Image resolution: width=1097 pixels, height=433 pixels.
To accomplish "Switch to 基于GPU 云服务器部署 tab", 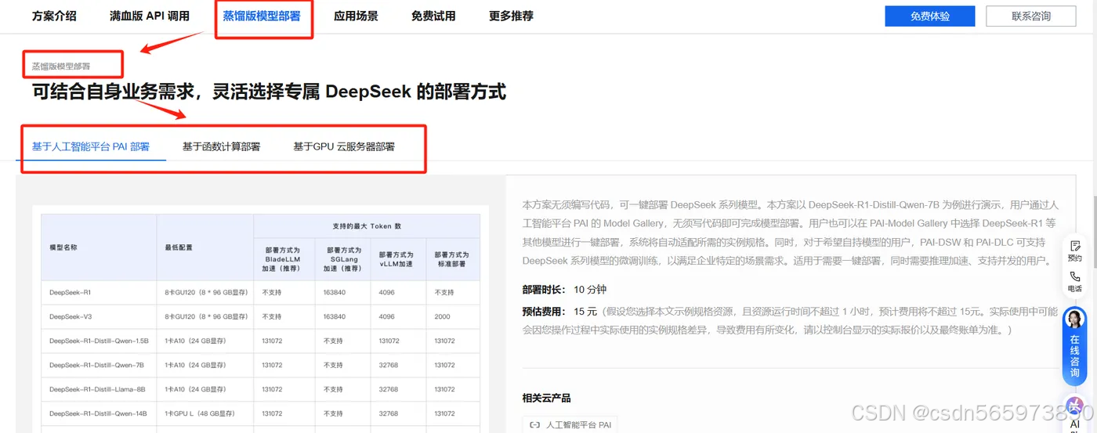I will [344, 146].
